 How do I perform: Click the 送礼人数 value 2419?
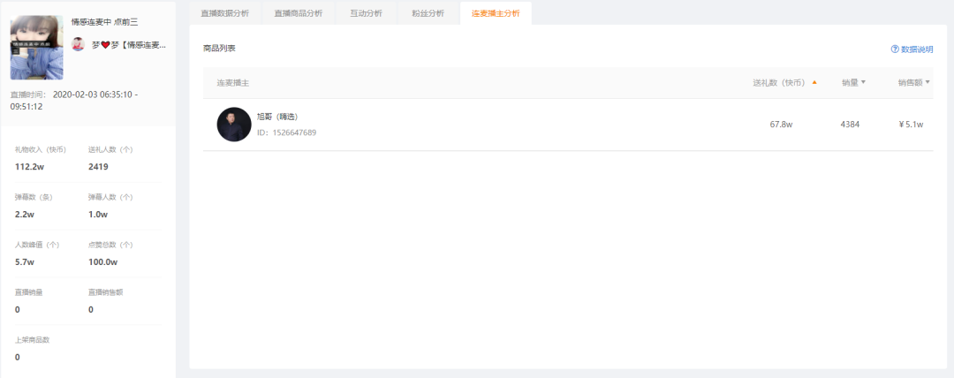(x=98, y=167)
